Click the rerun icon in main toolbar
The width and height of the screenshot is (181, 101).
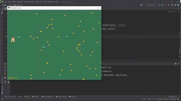(159, 5)
